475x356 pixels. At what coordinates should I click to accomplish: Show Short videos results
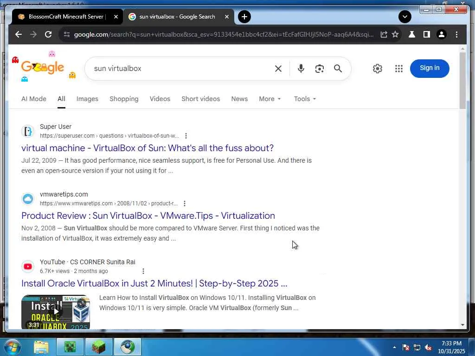tap(200, 99)
